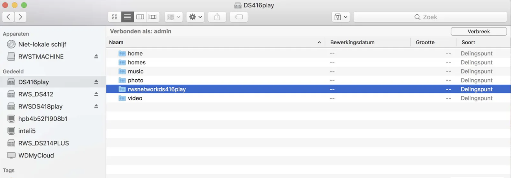Image resolution: width=512 pixels, height=178 pixels.
Task: Eject the RWSTMACHINE drive
Action: pyautogui.click(x=96, y=56)
